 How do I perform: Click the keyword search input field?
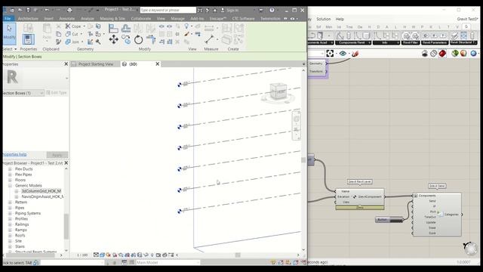(x=168, y=10)
